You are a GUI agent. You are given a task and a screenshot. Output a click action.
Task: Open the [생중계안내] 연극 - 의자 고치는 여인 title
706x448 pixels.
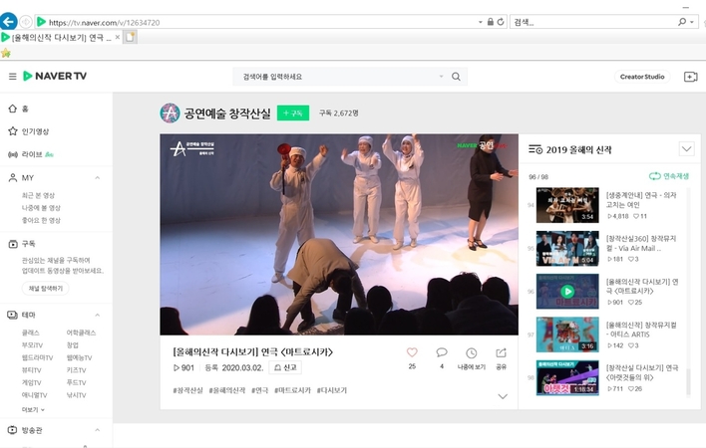tap(641, 200)
